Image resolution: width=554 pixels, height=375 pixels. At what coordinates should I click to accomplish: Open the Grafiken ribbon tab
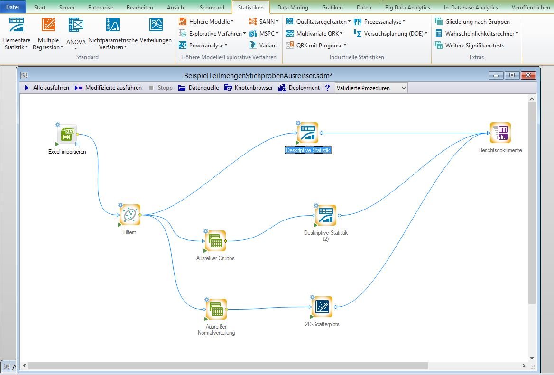(x=332, y=8)
